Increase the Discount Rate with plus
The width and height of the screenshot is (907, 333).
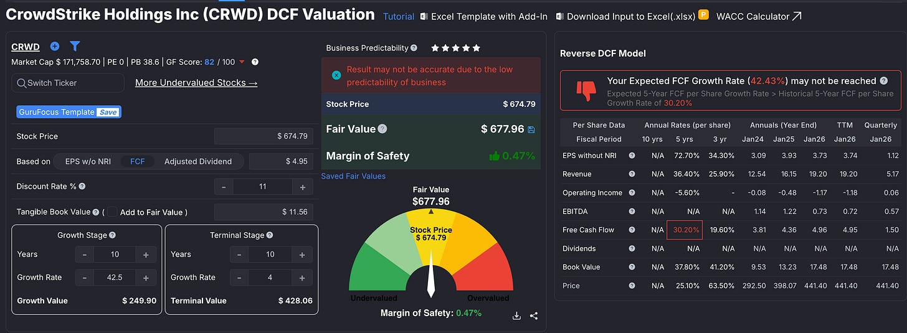pos(302,187)
